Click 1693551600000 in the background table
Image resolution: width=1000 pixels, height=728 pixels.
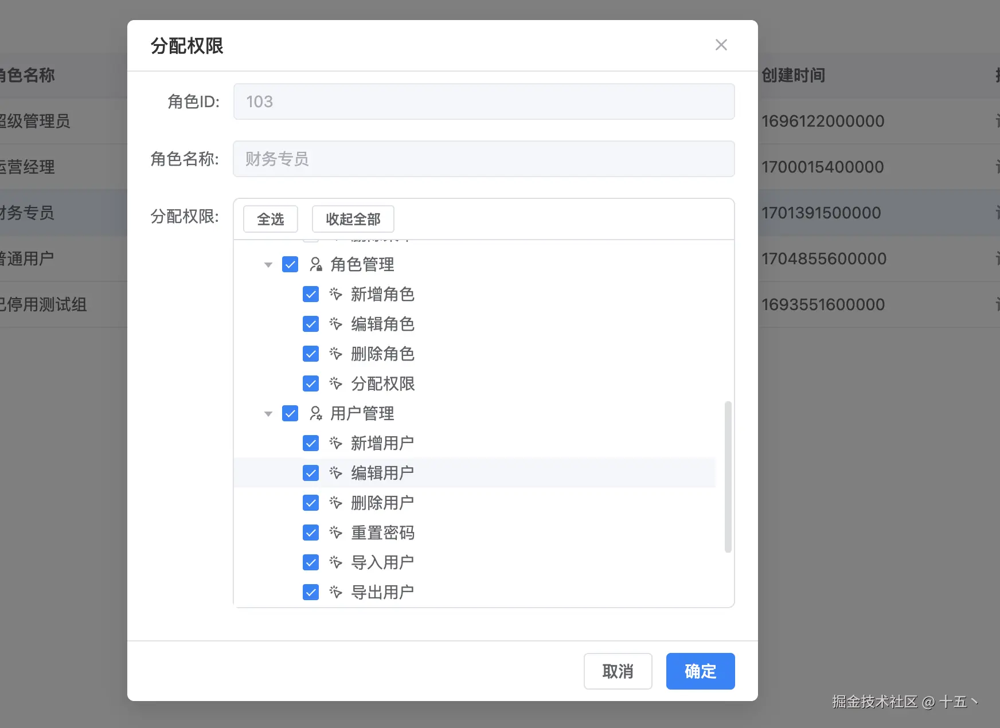823,304
